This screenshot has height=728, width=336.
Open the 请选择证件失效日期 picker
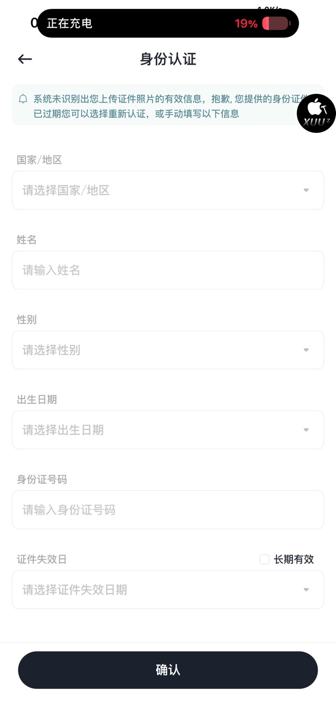(x=156, y=589)
